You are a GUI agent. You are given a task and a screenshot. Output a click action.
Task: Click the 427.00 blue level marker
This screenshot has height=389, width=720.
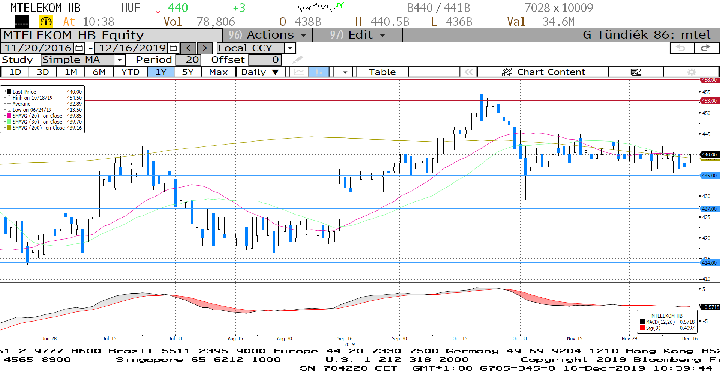(x=709, y=209)
